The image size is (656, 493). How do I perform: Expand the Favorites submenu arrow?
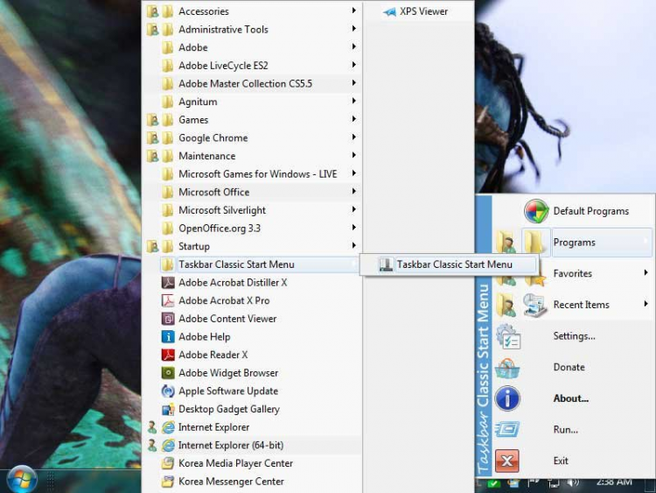pyautogui.click(x=646, y=272)
